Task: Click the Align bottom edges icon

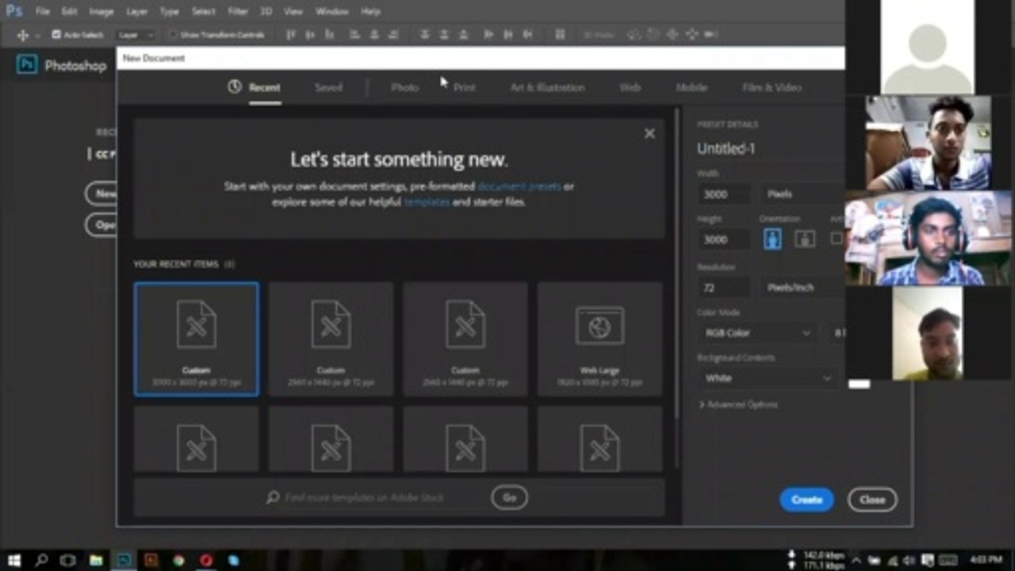Action: tap(329, 35)
